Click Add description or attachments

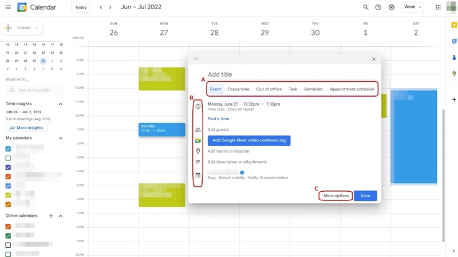pyautogui.click(x=237, y=162)
